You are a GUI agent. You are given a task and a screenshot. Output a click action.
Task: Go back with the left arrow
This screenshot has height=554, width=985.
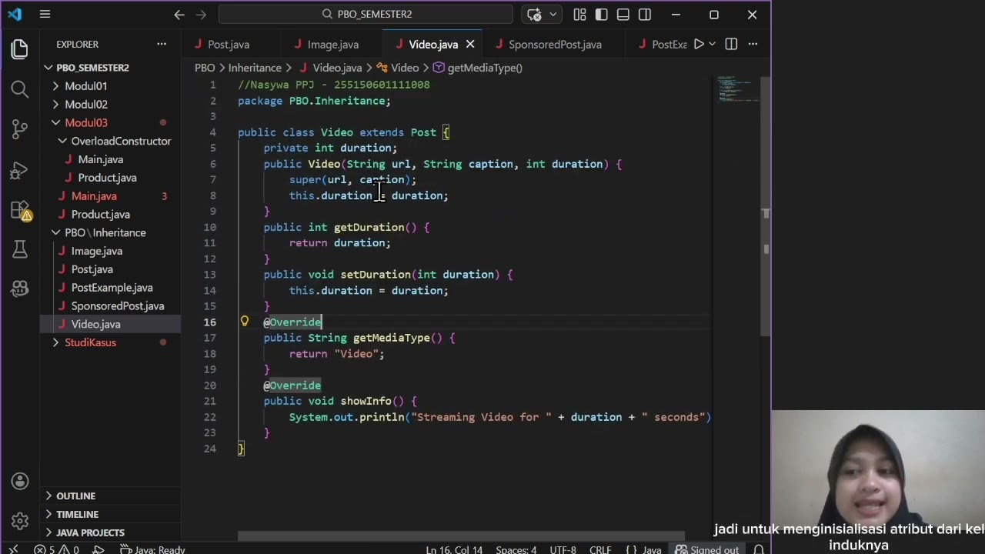click(179, 14)
